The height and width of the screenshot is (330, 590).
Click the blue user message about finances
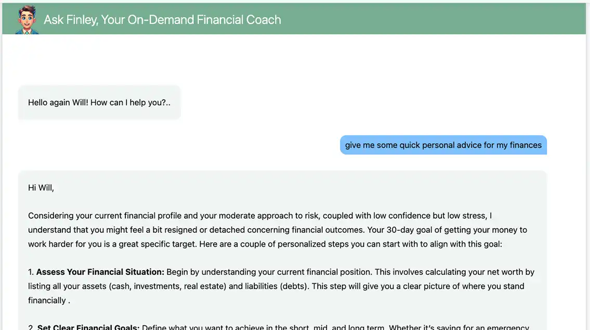[443, 145]
